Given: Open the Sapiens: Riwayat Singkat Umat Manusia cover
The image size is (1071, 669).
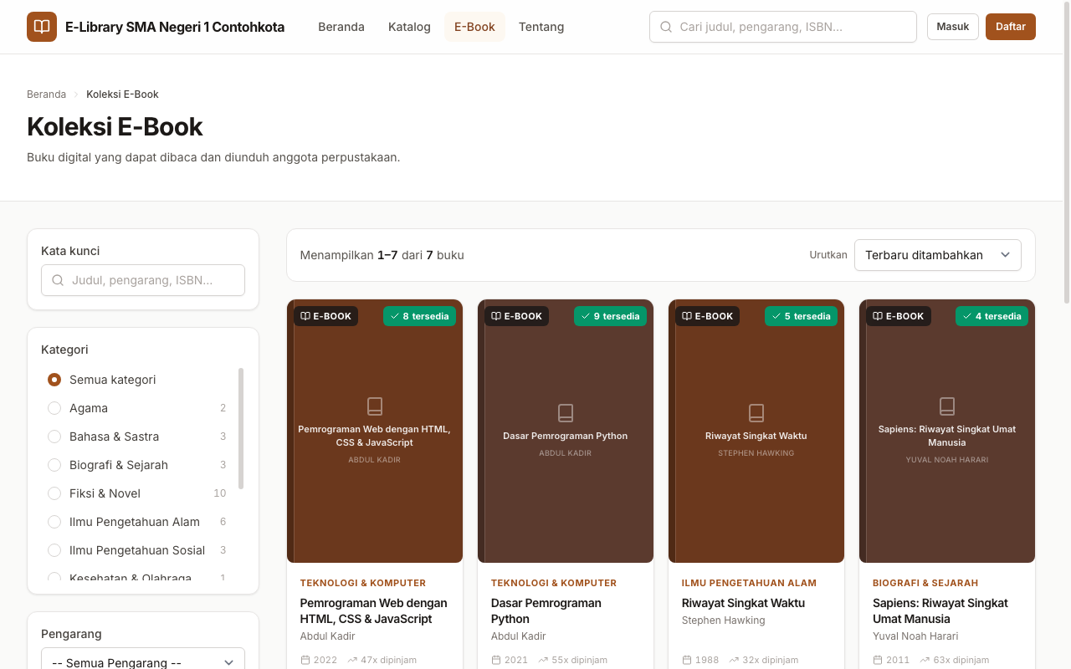Looking at the screenshot, I should pyautogui.click(x=947, y=431).
